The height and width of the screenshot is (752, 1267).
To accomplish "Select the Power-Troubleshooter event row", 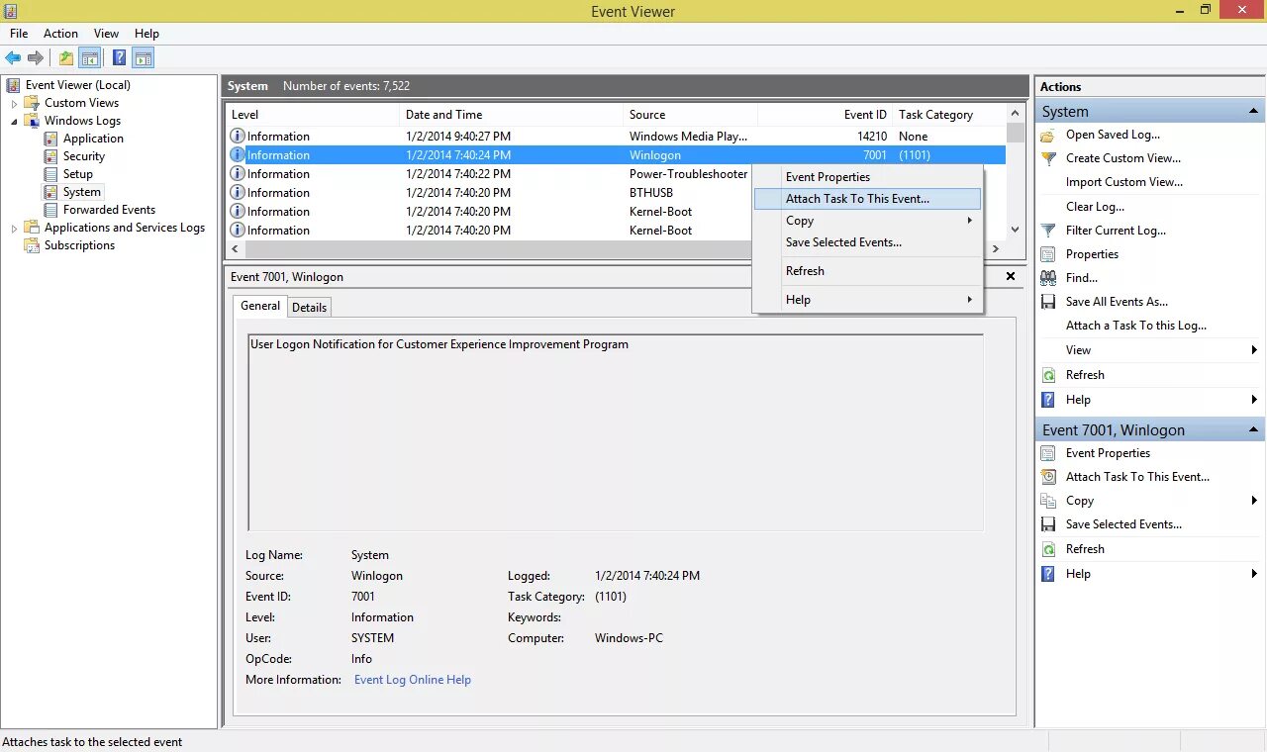I will point(489,174).
